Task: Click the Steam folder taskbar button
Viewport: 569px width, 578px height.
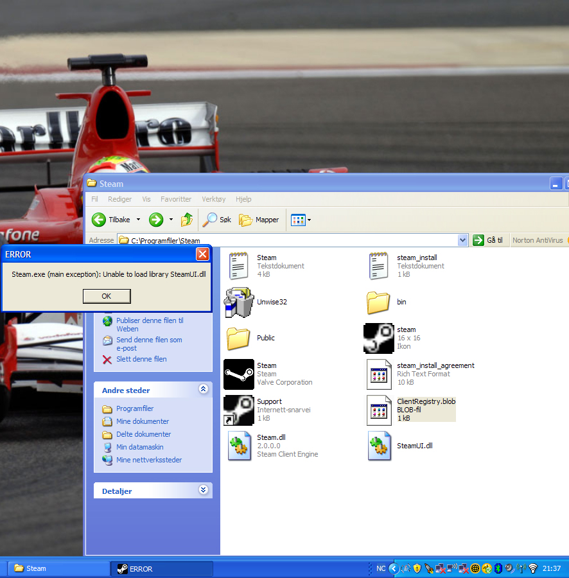Action: (x=59, y=568)
